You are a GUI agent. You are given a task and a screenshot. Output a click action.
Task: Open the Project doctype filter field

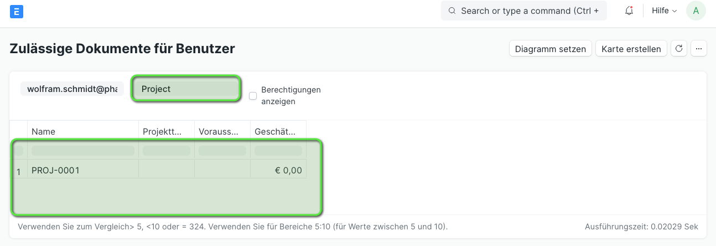(186, 89)
